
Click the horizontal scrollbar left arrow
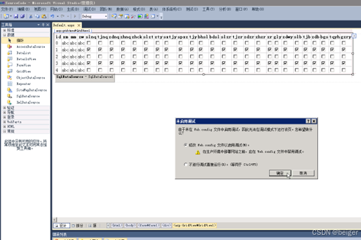[55, 220]
